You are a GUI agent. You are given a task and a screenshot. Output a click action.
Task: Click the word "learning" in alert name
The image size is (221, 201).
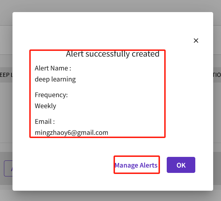point(64,79)
